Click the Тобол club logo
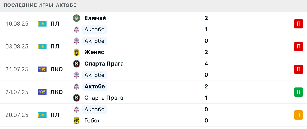This screenshot has height=129, width=307. coord(76,120)
